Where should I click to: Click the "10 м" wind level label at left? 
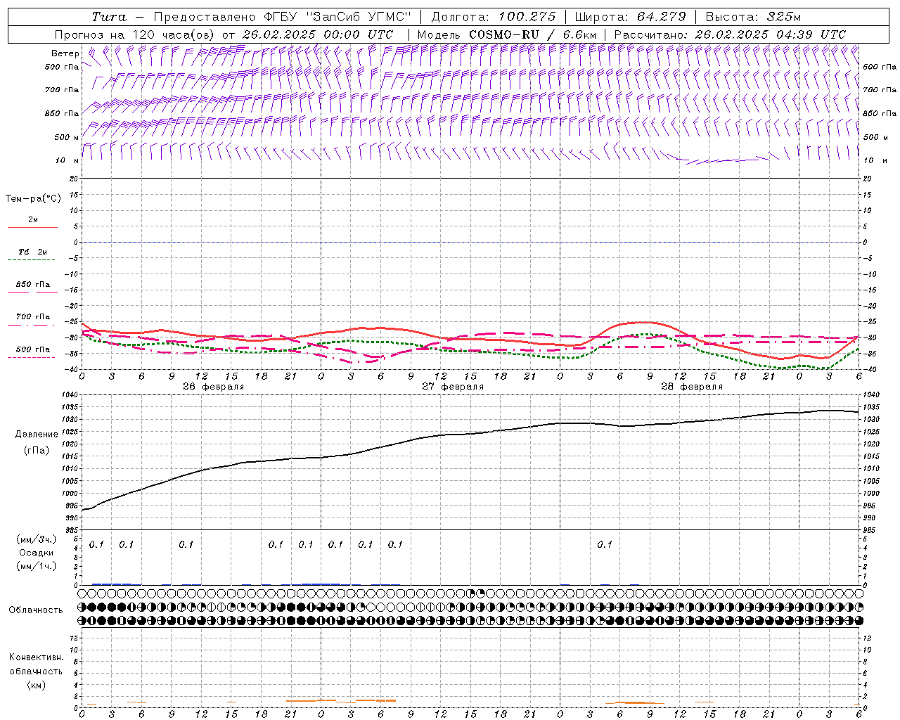[x=67, y=161]
